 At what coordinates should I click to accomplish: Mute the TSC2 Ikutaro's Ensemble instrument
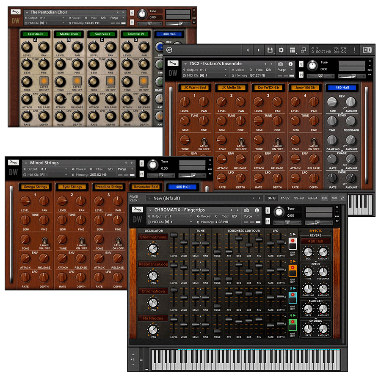(x=301, y=75)
